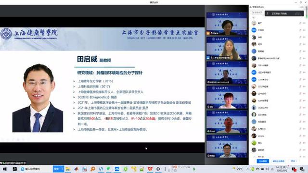Click the Unmute All button
This screenshot has height=173, width=308.
pos(278,161)
